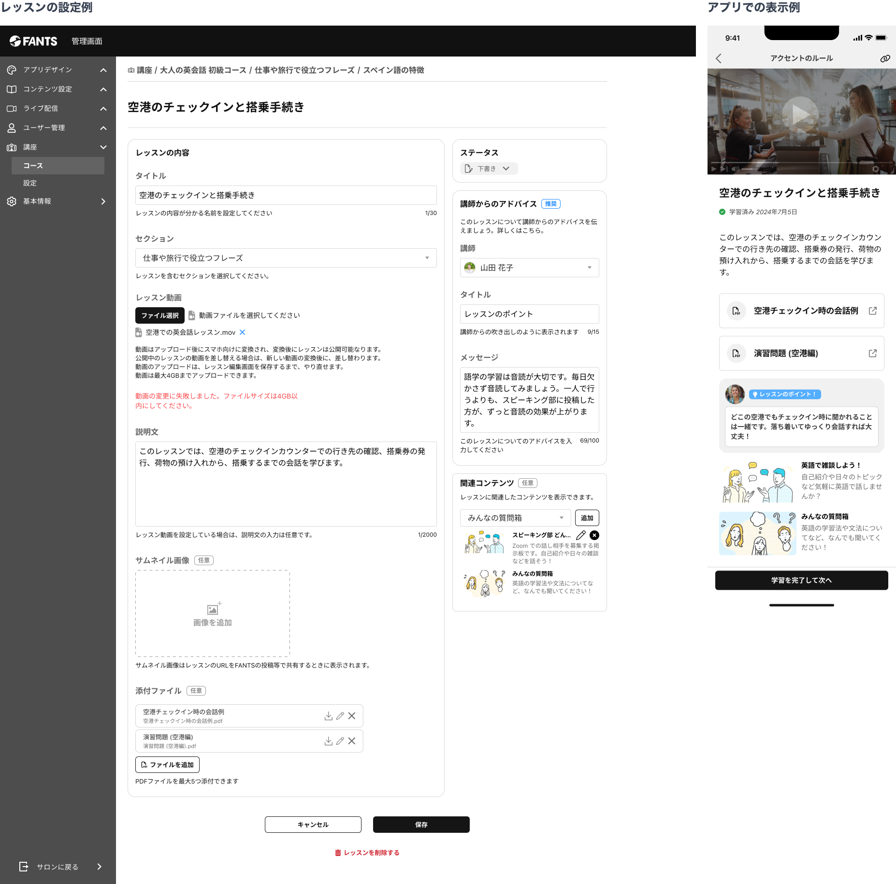Download the 空港チェックイン時の会話例 attachment
896x884 pixels.
tap(328, 716)
